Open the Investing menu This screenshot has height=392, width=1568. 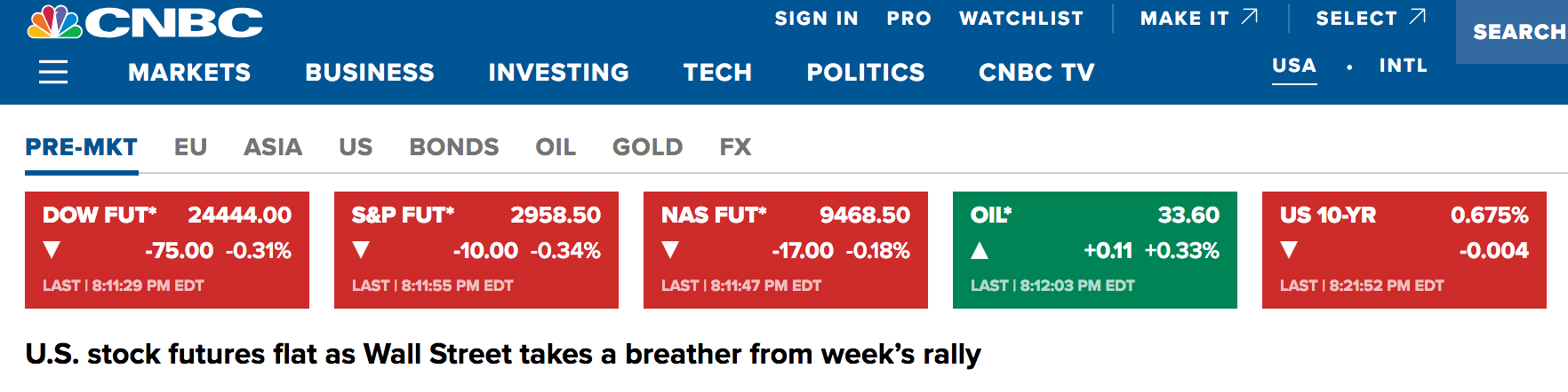click(558, 72)
